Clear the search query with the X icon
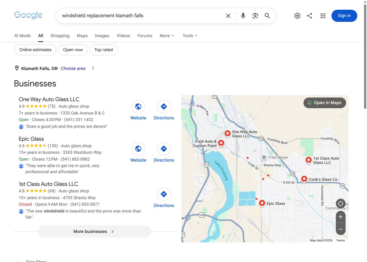The image size is (367, 262). point(228,16)
